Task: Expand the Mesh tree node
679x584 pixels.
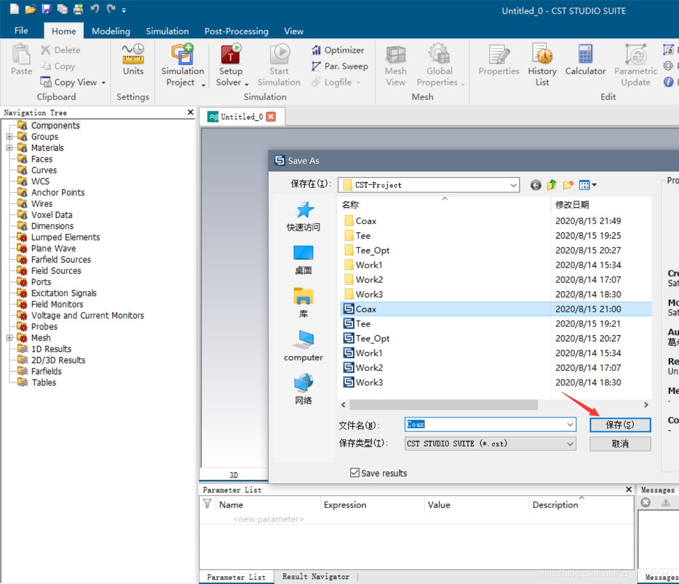Action: (x=9, y=338)
